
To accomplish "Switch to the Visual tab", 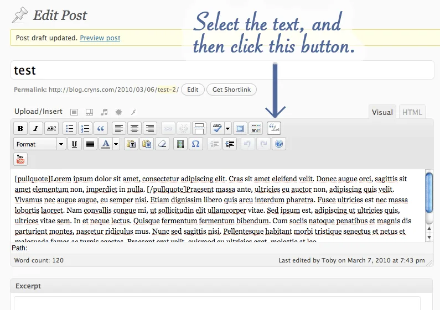I will tap(382, 112).
